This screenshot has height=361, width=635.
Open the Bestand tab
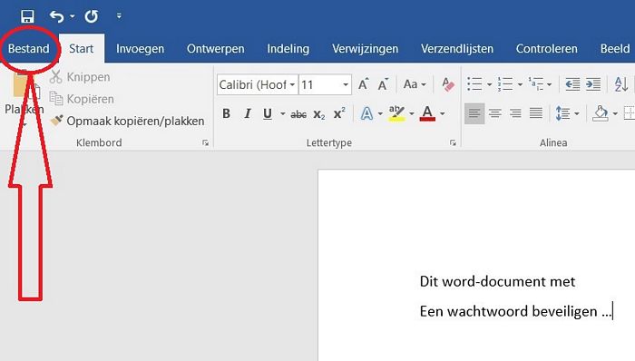(x=29, y=49)
